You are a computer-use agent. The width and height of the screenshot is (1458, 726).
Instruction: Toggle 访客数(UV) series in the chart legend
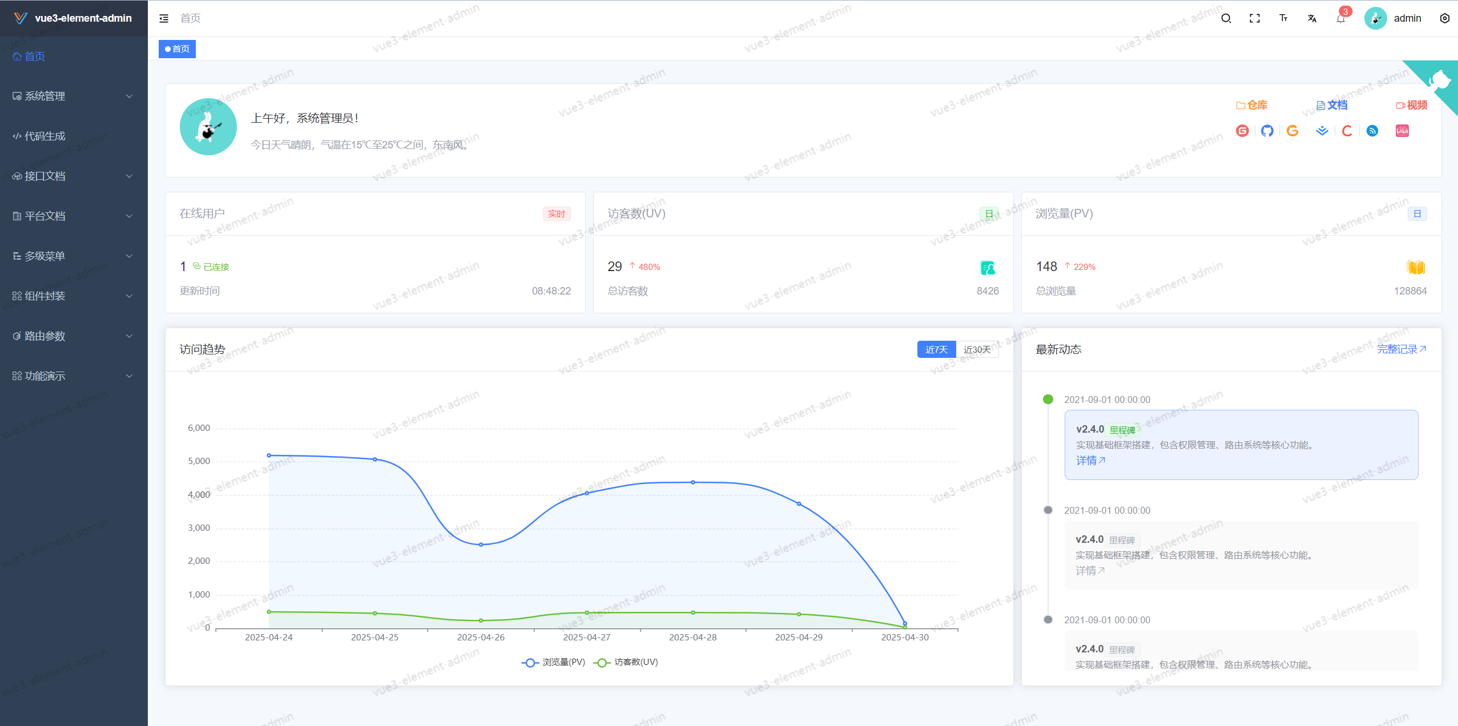pyautogui.click(x=626, y=662)
